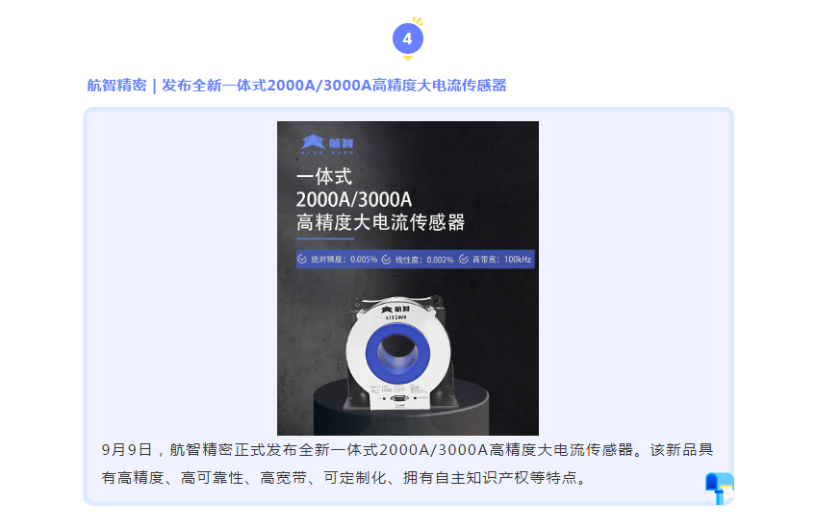Select the 一体式 title text in poster

324,177
